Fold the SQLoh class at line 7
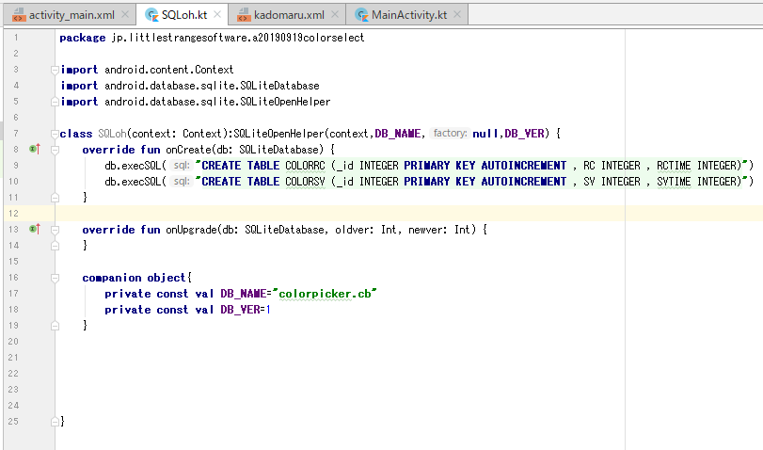 click(x=55, y=134)
